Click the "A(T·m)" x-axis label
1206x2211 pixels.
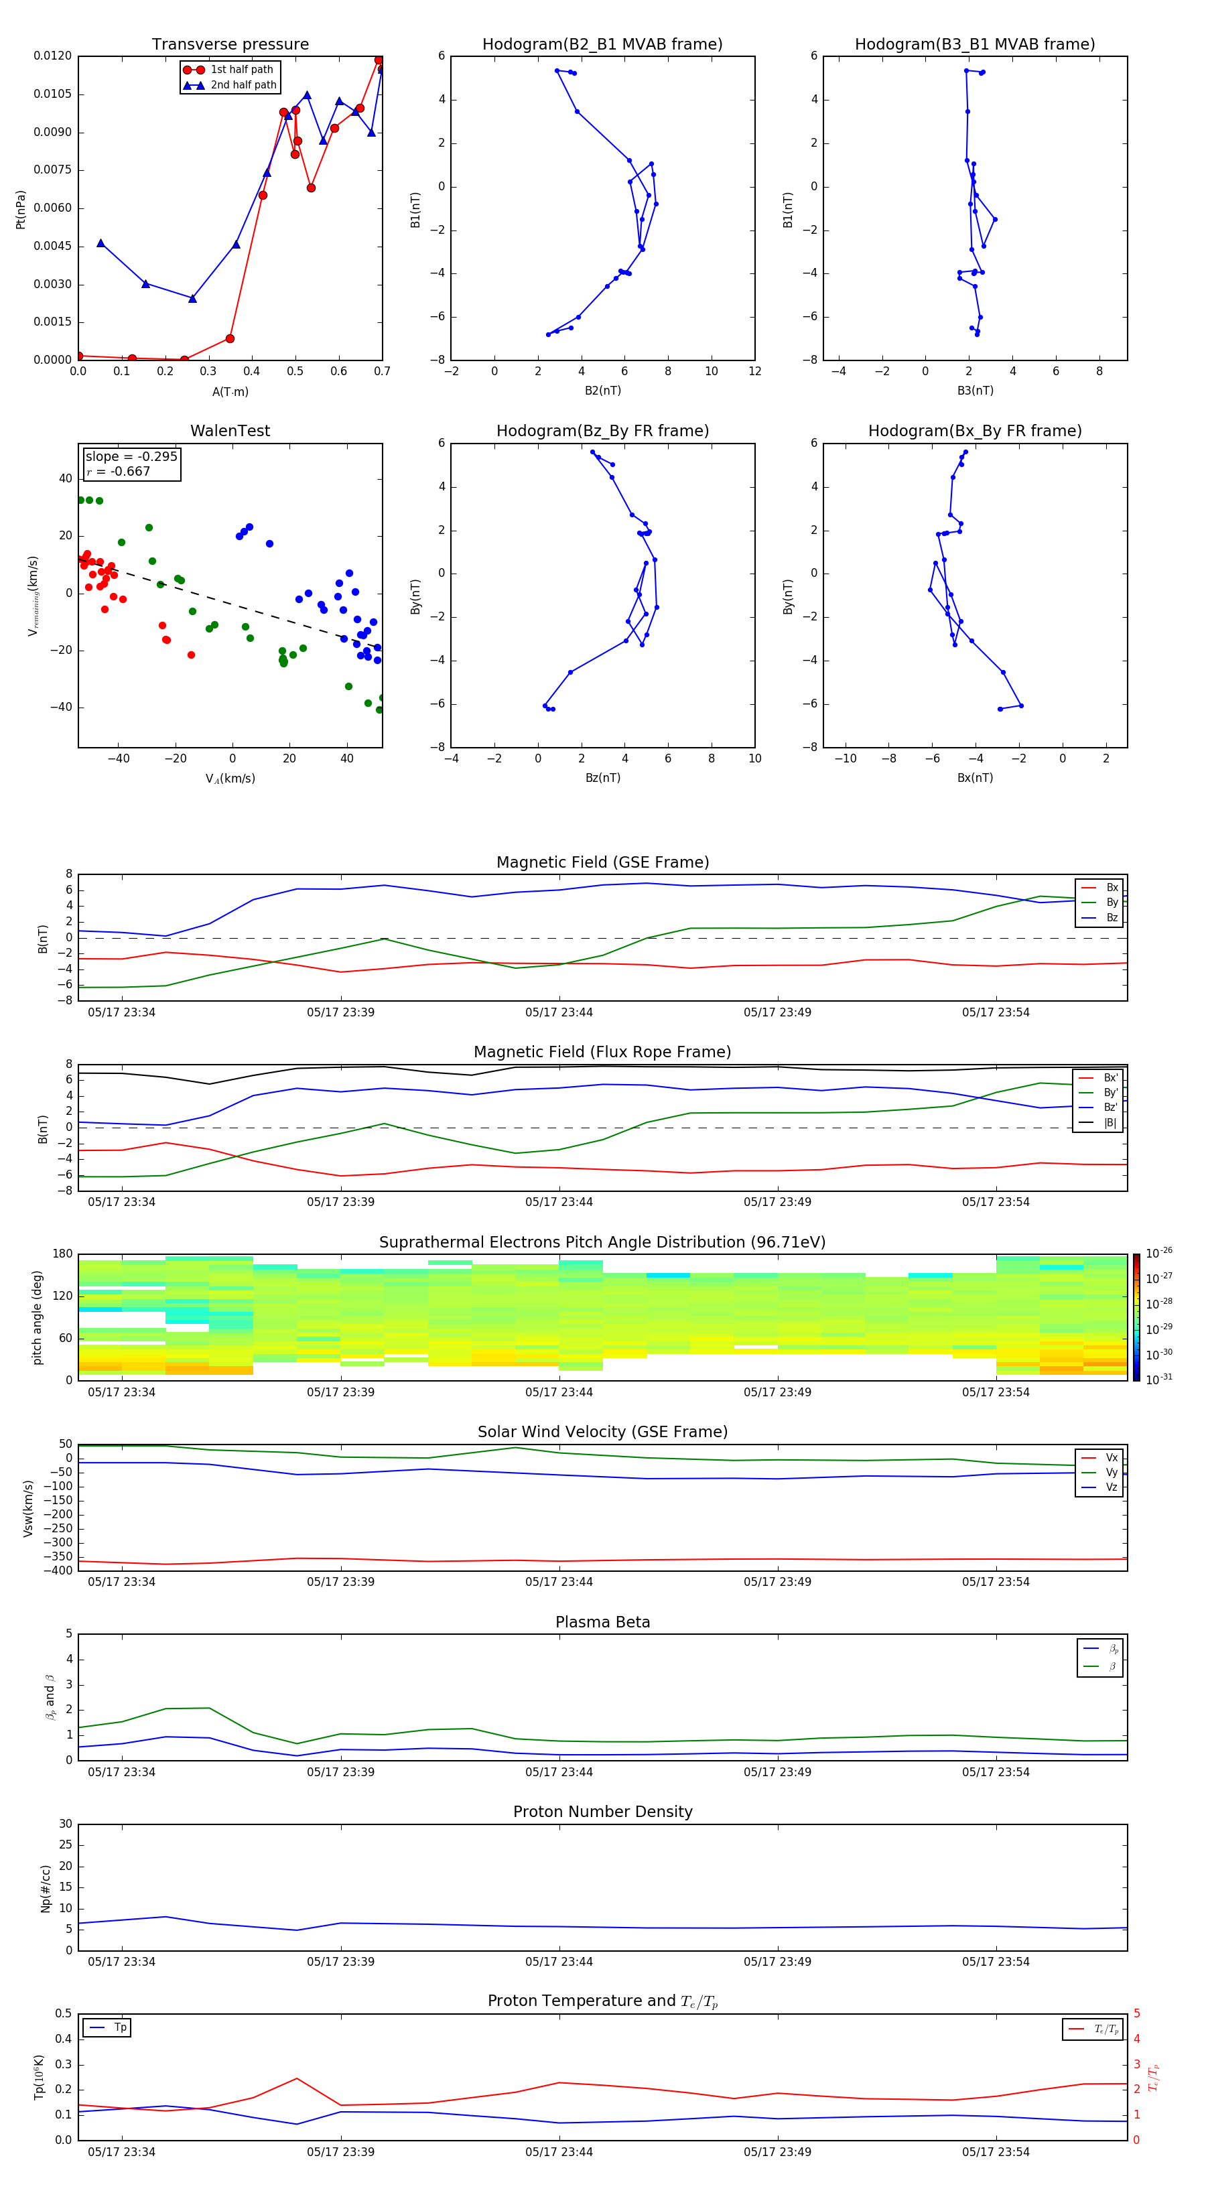230,391
